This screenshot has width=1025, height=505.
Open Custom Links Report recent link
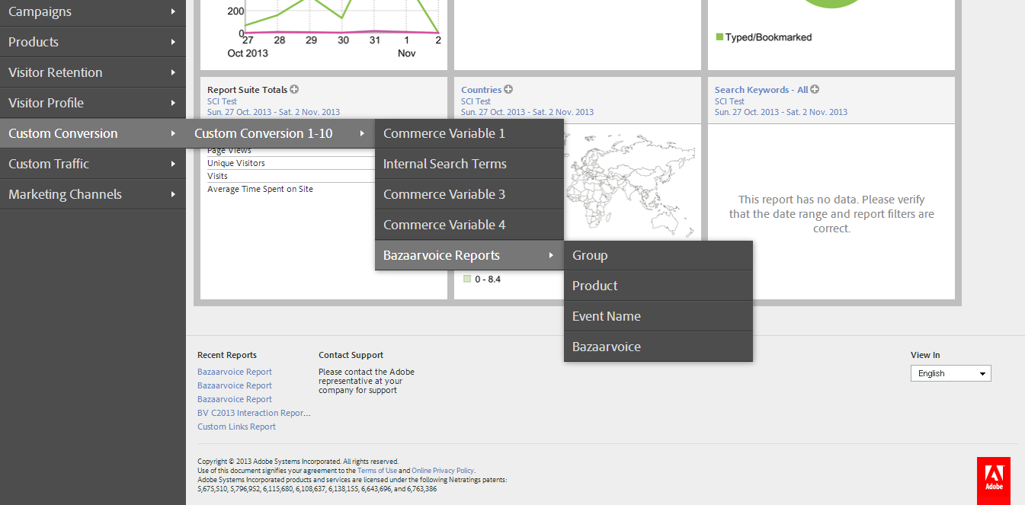click(x=236, y=427)
